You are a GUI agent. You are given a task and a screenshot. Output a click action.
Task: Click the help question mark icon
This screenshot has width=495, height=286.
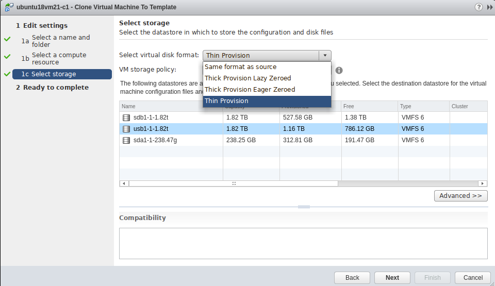[x=479, y=7]
